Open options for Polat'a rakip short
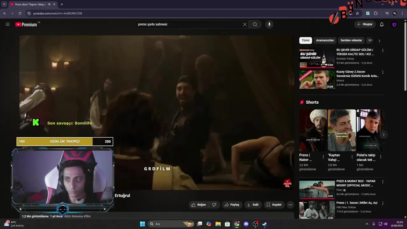Viewport: 407px width, 229px height. (x=381, y=157)
